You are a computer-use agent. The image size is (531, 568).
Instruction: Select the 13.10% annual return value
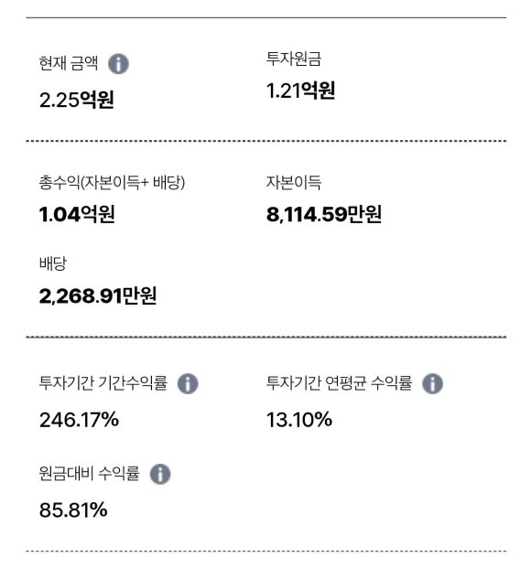[x=299, y=420]
